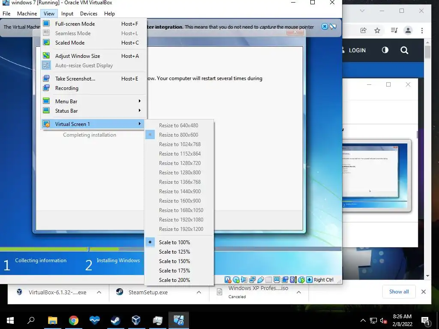Viewport: 439px width, 329px height.
Task: Open the Devices menu
Action: (89, 13)
